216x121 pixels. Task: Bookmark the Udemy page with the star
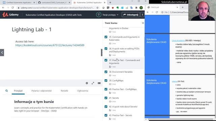[x=98, y=8]
